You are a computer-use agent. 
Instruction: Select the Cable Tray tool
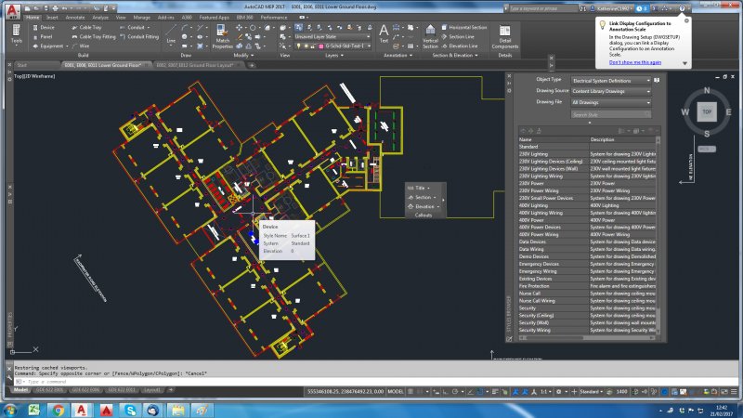(89, 28)
